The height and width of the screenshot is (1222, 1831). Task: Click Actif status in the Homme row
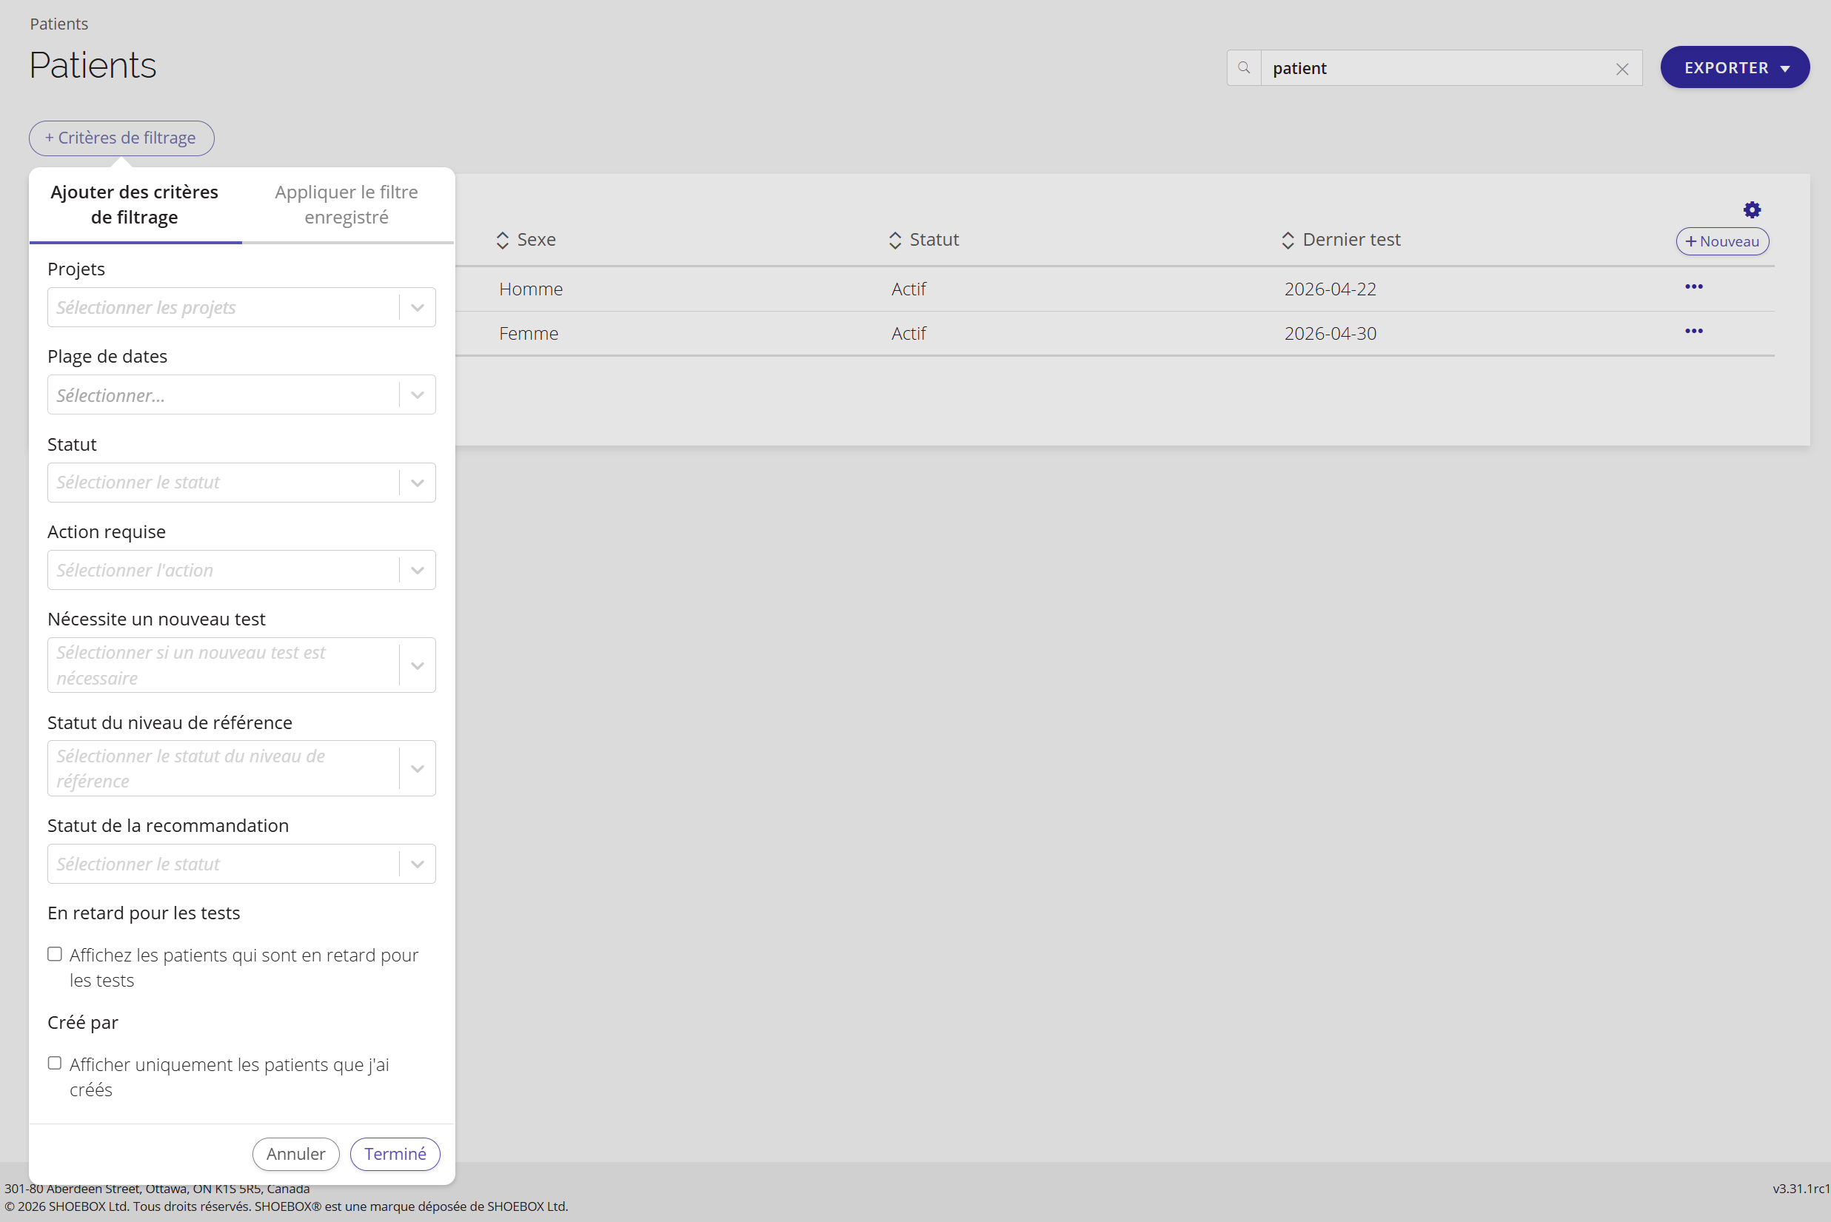click(x=909, y=289)
